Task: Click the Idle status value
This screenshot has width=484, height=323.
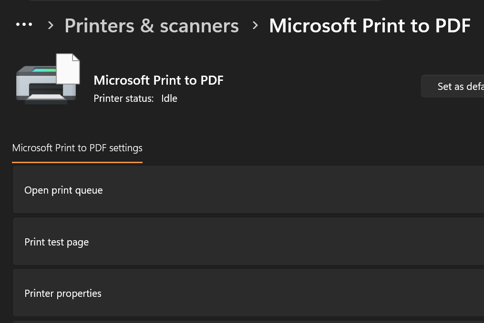Action: [x=169, y=98]
